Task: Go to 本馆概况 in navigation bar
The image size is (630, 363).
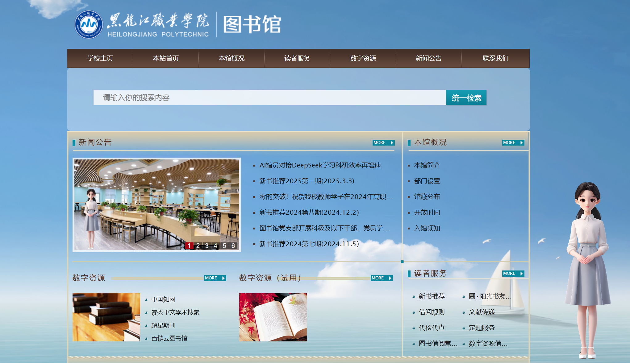Action: pos(231,58)
